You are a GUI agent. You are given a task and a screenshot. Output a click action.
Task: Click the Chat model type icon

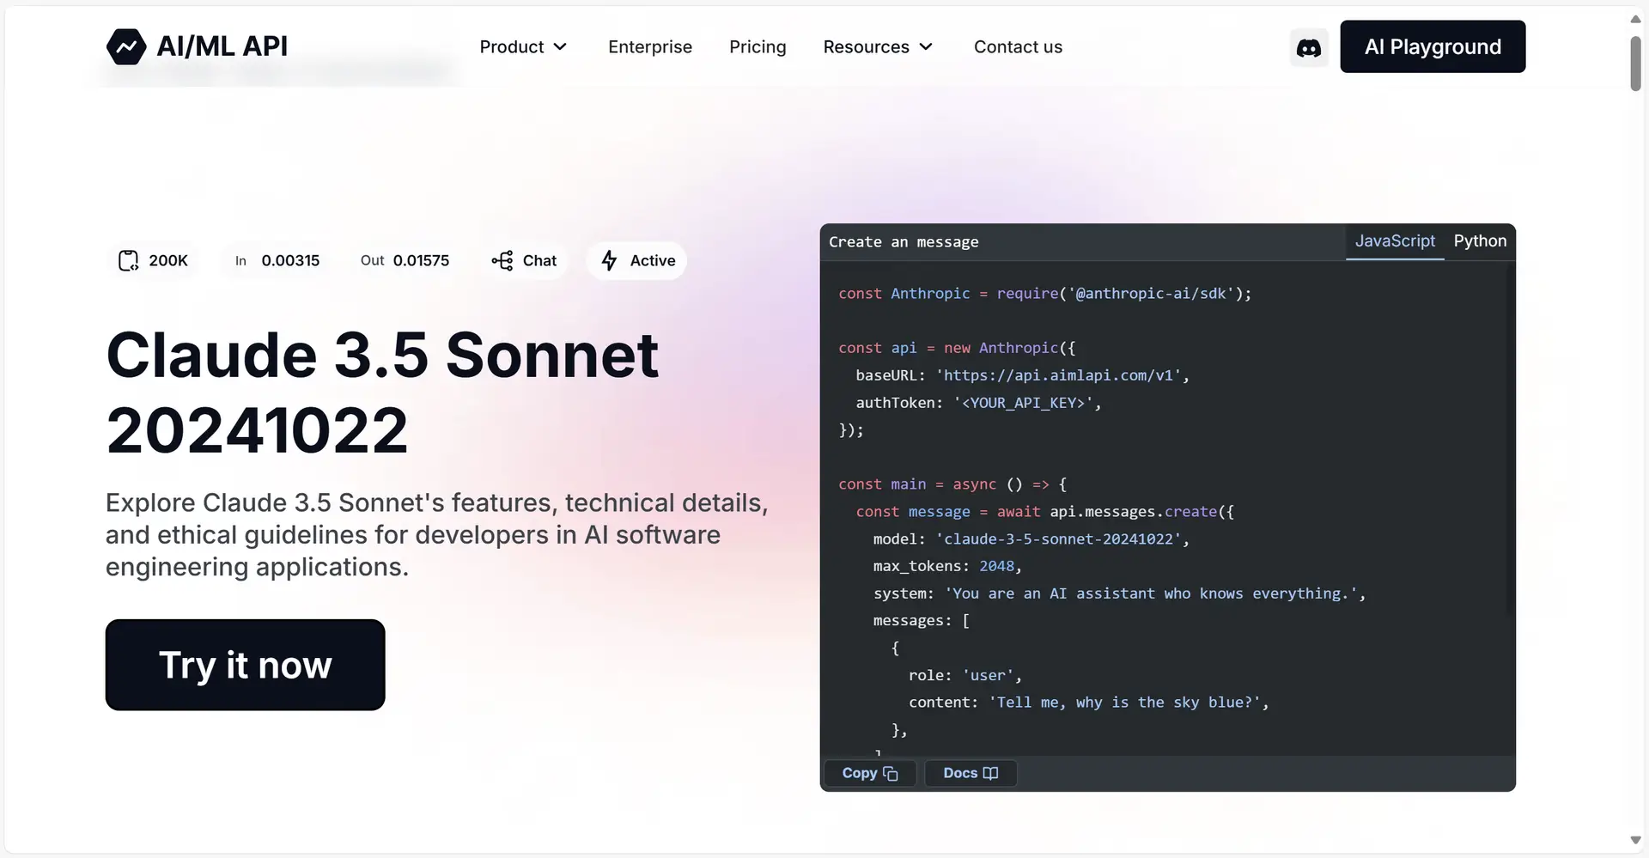pos(502,260)
